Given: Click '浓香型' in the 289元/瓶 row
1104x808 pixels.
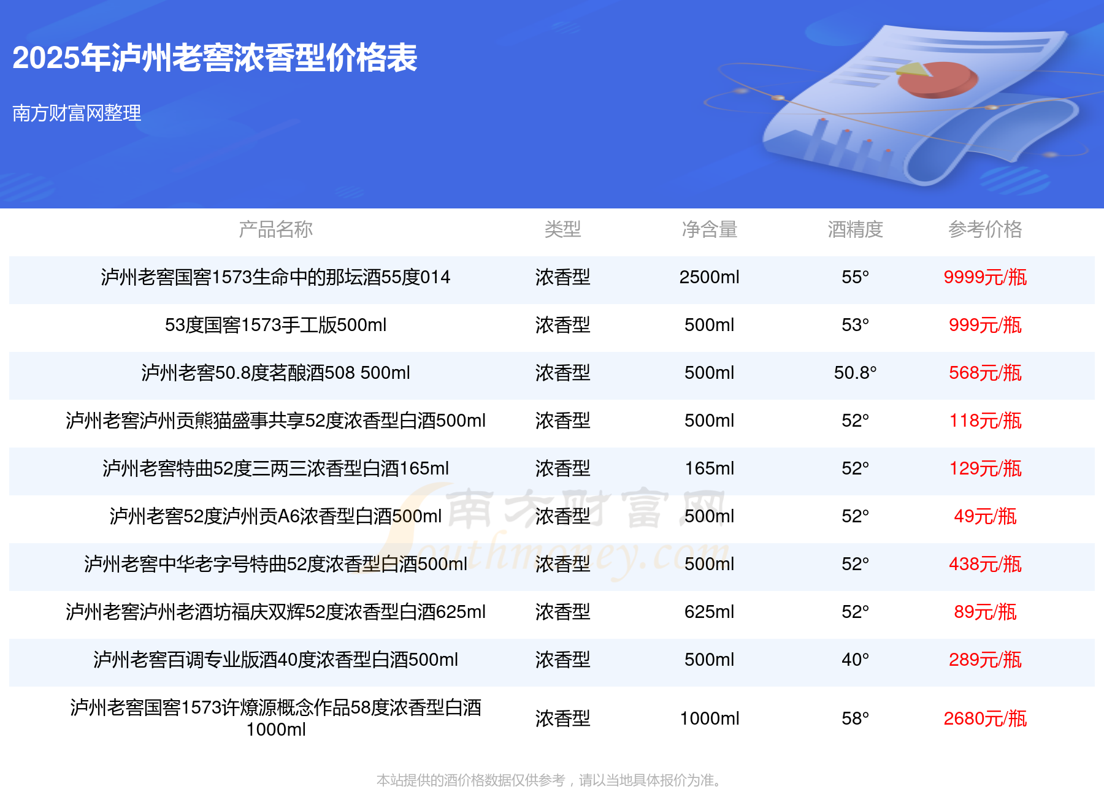Looking at the screenshot, I should pos(563,660).
